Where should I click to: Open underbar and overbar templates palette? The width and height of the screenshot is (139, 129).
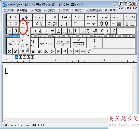click(78, 24)
